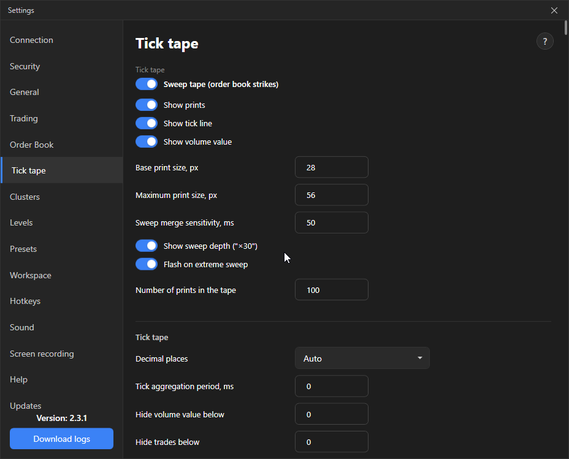This screenshot has height=459, width=569.
Task: Toggle Show volume value switch
Action: point(147,142)
